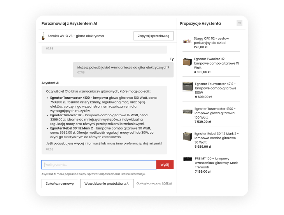Screen dimensions: 284x215
Task: Click the Zapytaj sprzedawcę button
Action: coord(154,36)
